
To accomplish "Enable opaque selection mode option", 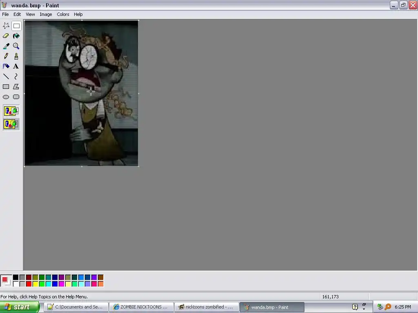I will [11, 111].
